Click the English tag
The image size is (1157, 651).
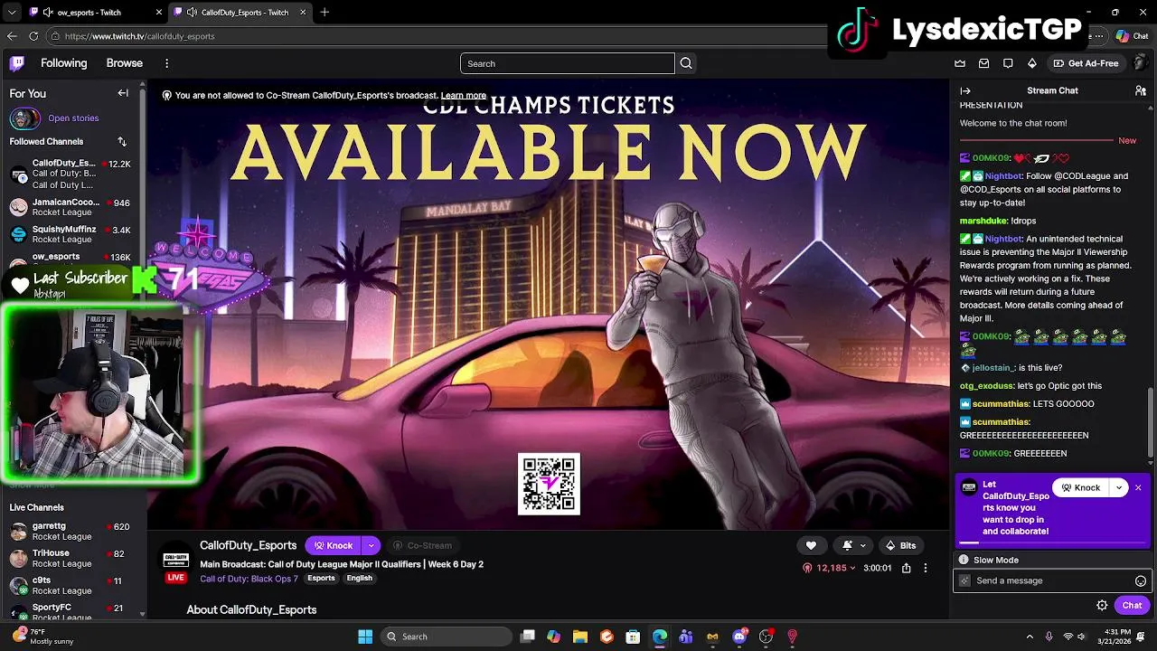tap(360, 578)
